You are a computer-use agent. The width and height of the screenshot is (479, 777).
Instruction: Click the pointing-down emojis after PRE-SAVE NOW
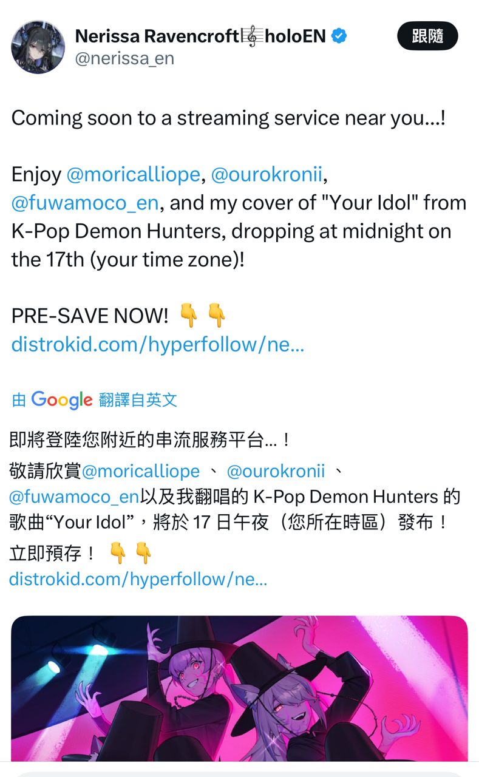(203, 316)
